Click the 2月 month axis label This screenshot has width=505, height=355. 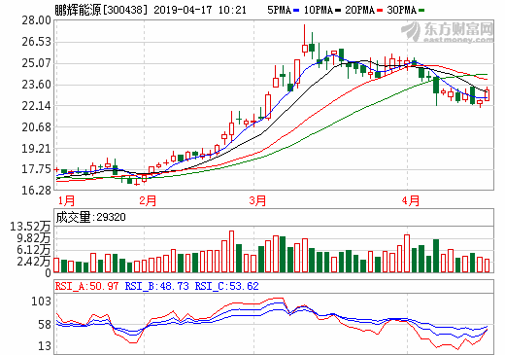point(148,200)
